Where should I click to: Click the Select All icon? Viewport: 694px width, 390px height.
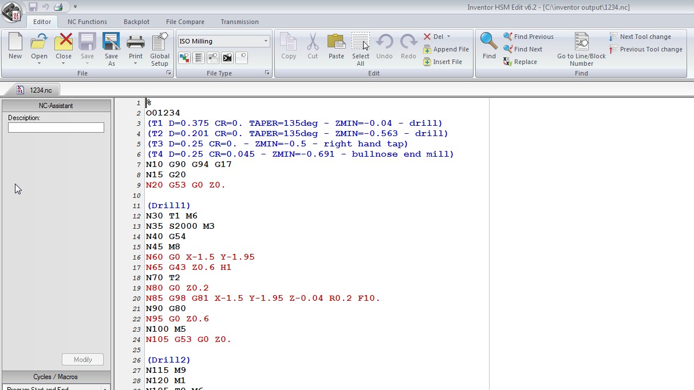pos(361,42)
